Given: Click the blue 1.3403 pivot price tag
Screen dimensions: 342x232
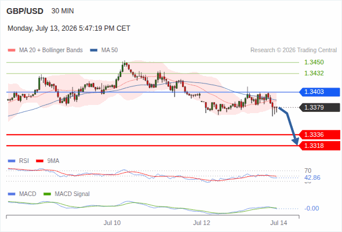Looking at the screenshot, I should pos(319,92).
